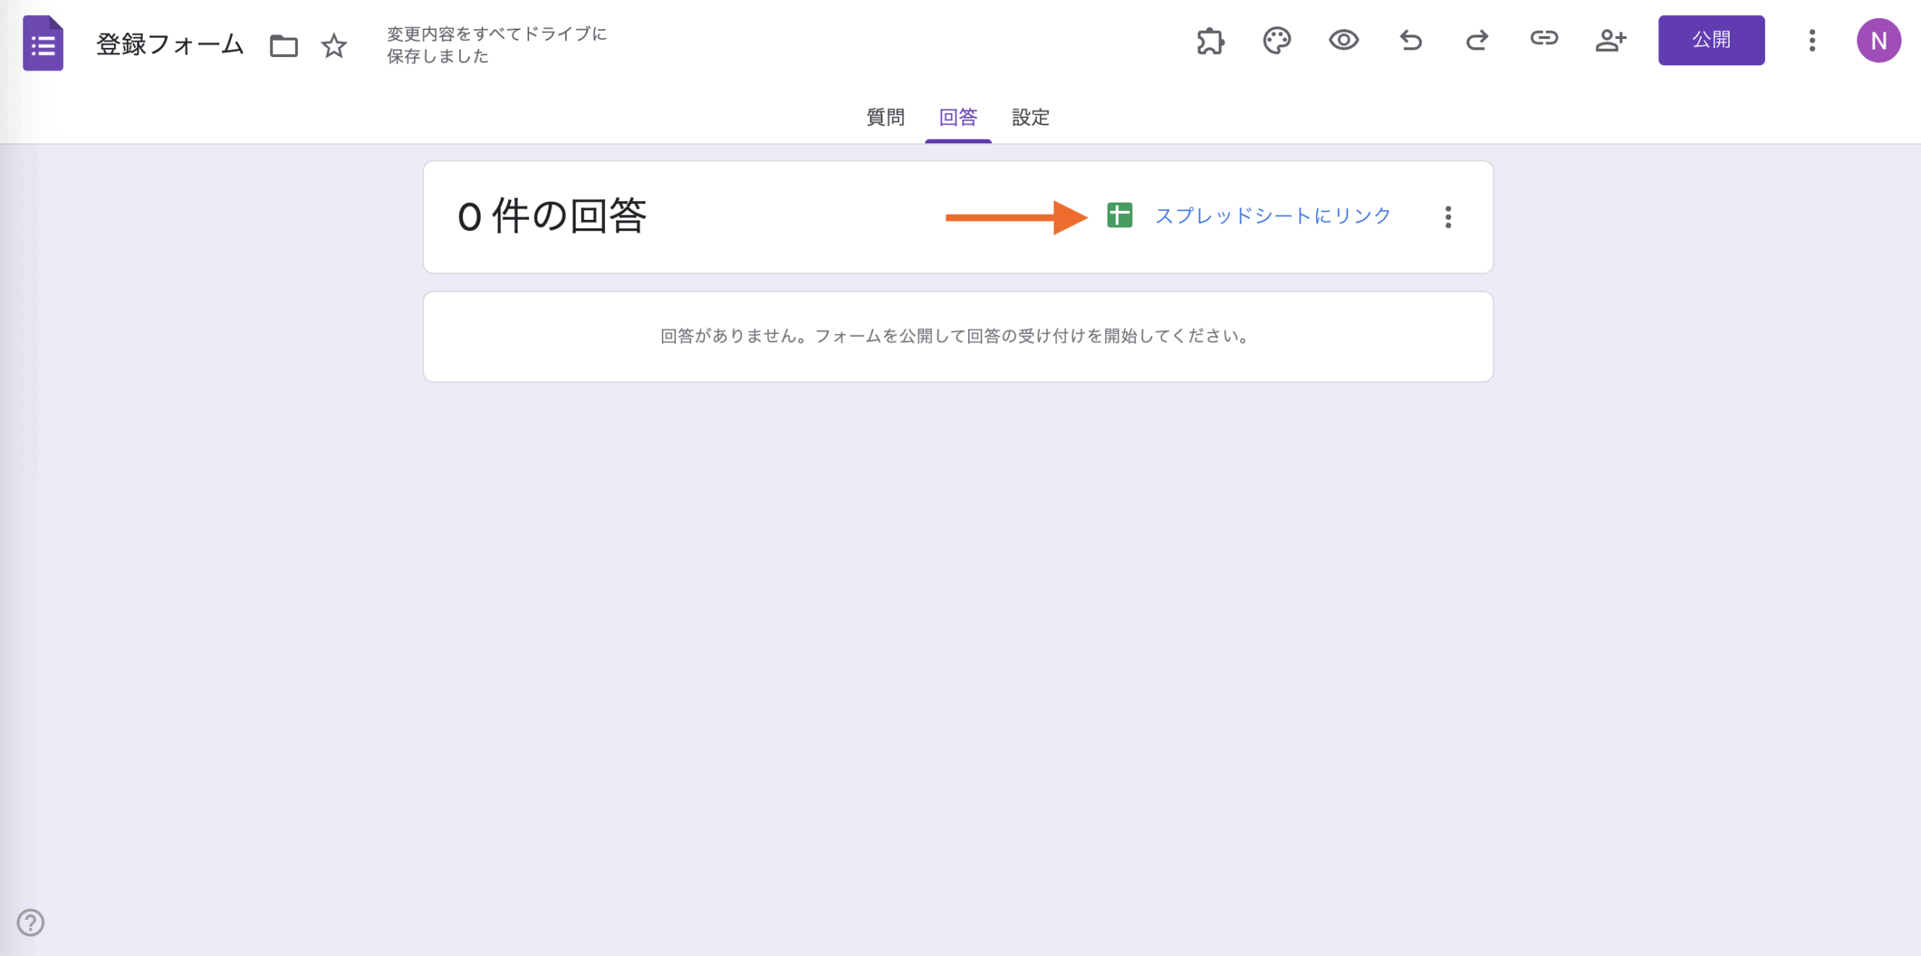
Task: Switch to the 質問 tab
Action: click(885, 117)
